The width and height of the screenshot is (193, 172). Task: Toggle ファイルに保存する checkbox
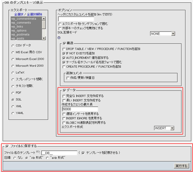pyautogui.click(x=7, y=146)
